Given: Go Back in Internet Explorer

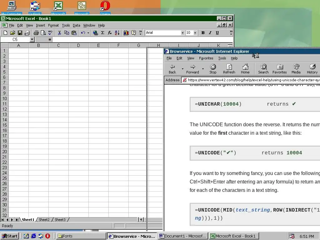Looking at the screenshot, I should 172,69.
